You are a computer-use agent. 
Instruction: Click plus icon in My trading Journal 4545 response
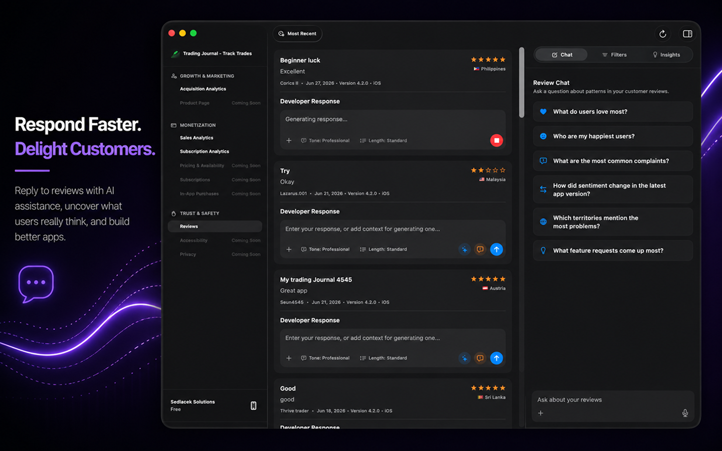(289, 358)
